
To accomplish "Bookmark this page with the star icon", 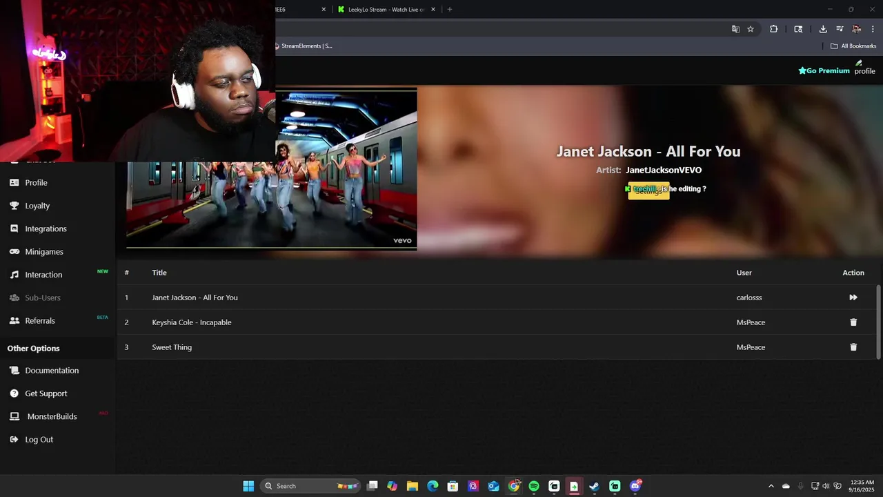I will pos(751,29).
